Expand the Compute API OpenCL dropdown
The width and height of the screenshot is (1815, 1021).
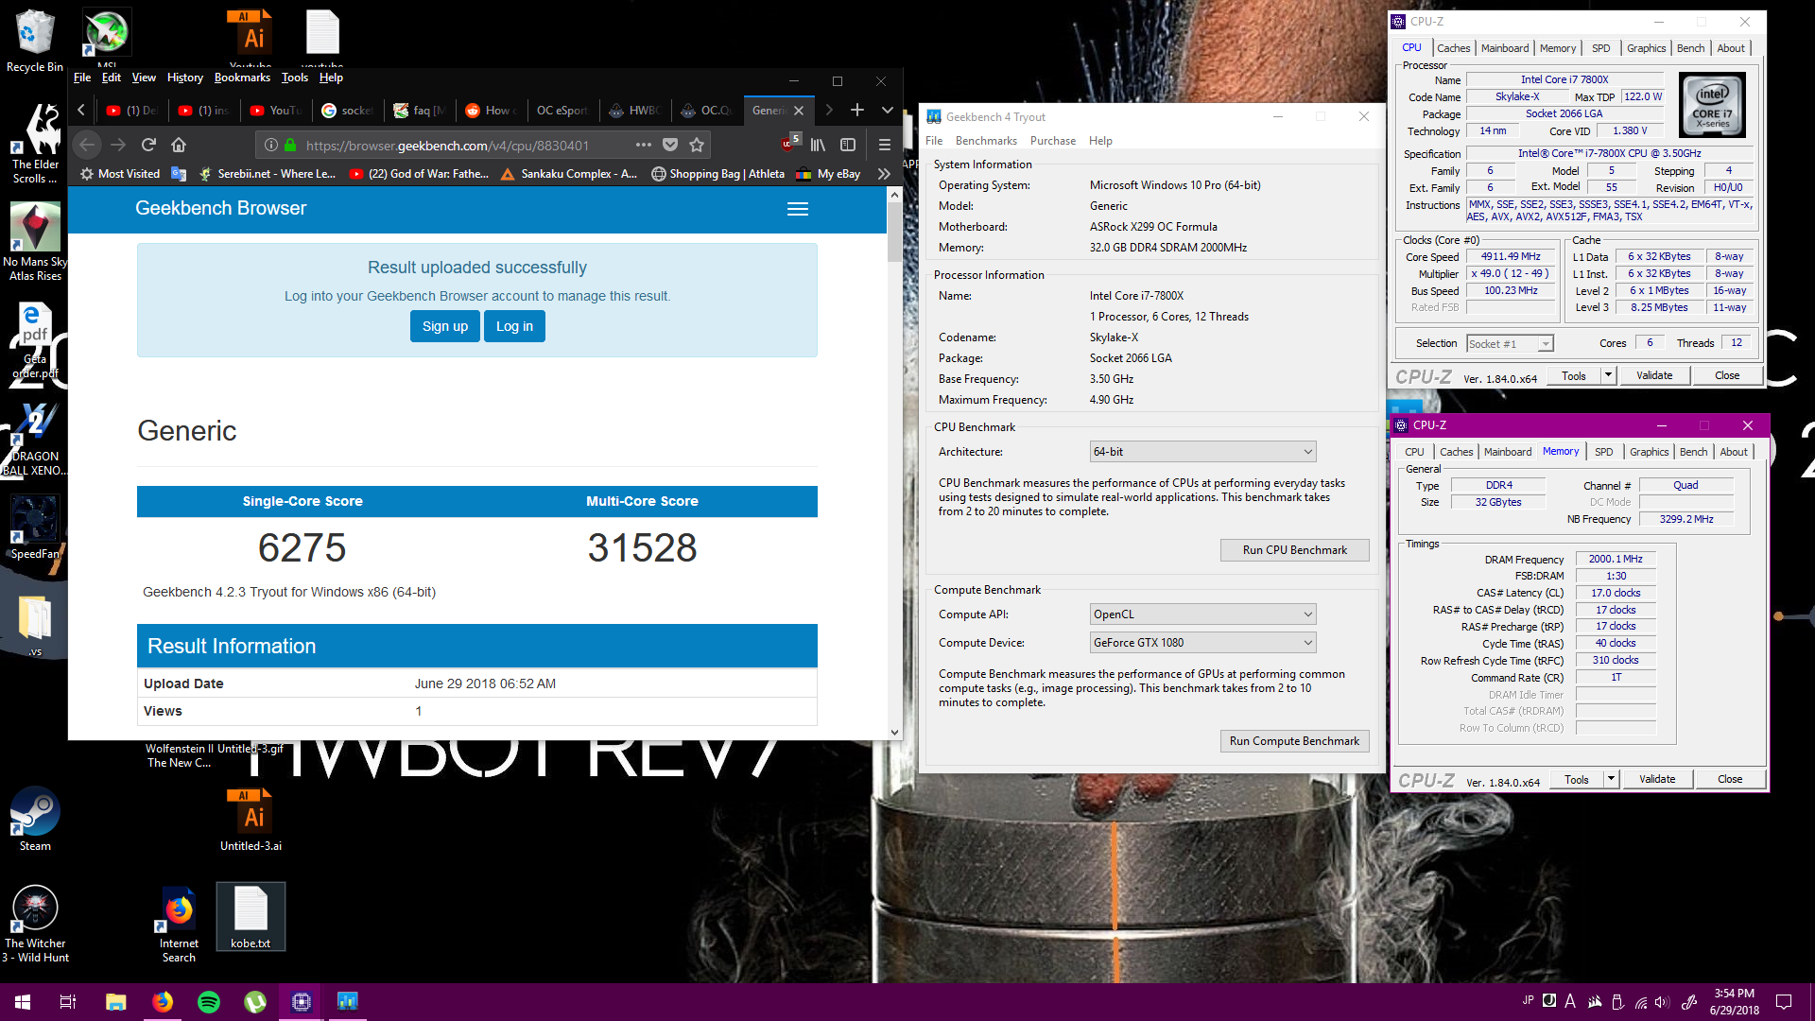(x=1202, y=614)
